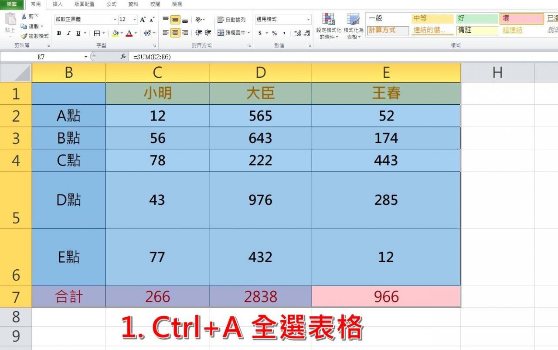Toggle center horizontal alignment
The height and width of the screenshot is (350, 558).
click(175, 33)
